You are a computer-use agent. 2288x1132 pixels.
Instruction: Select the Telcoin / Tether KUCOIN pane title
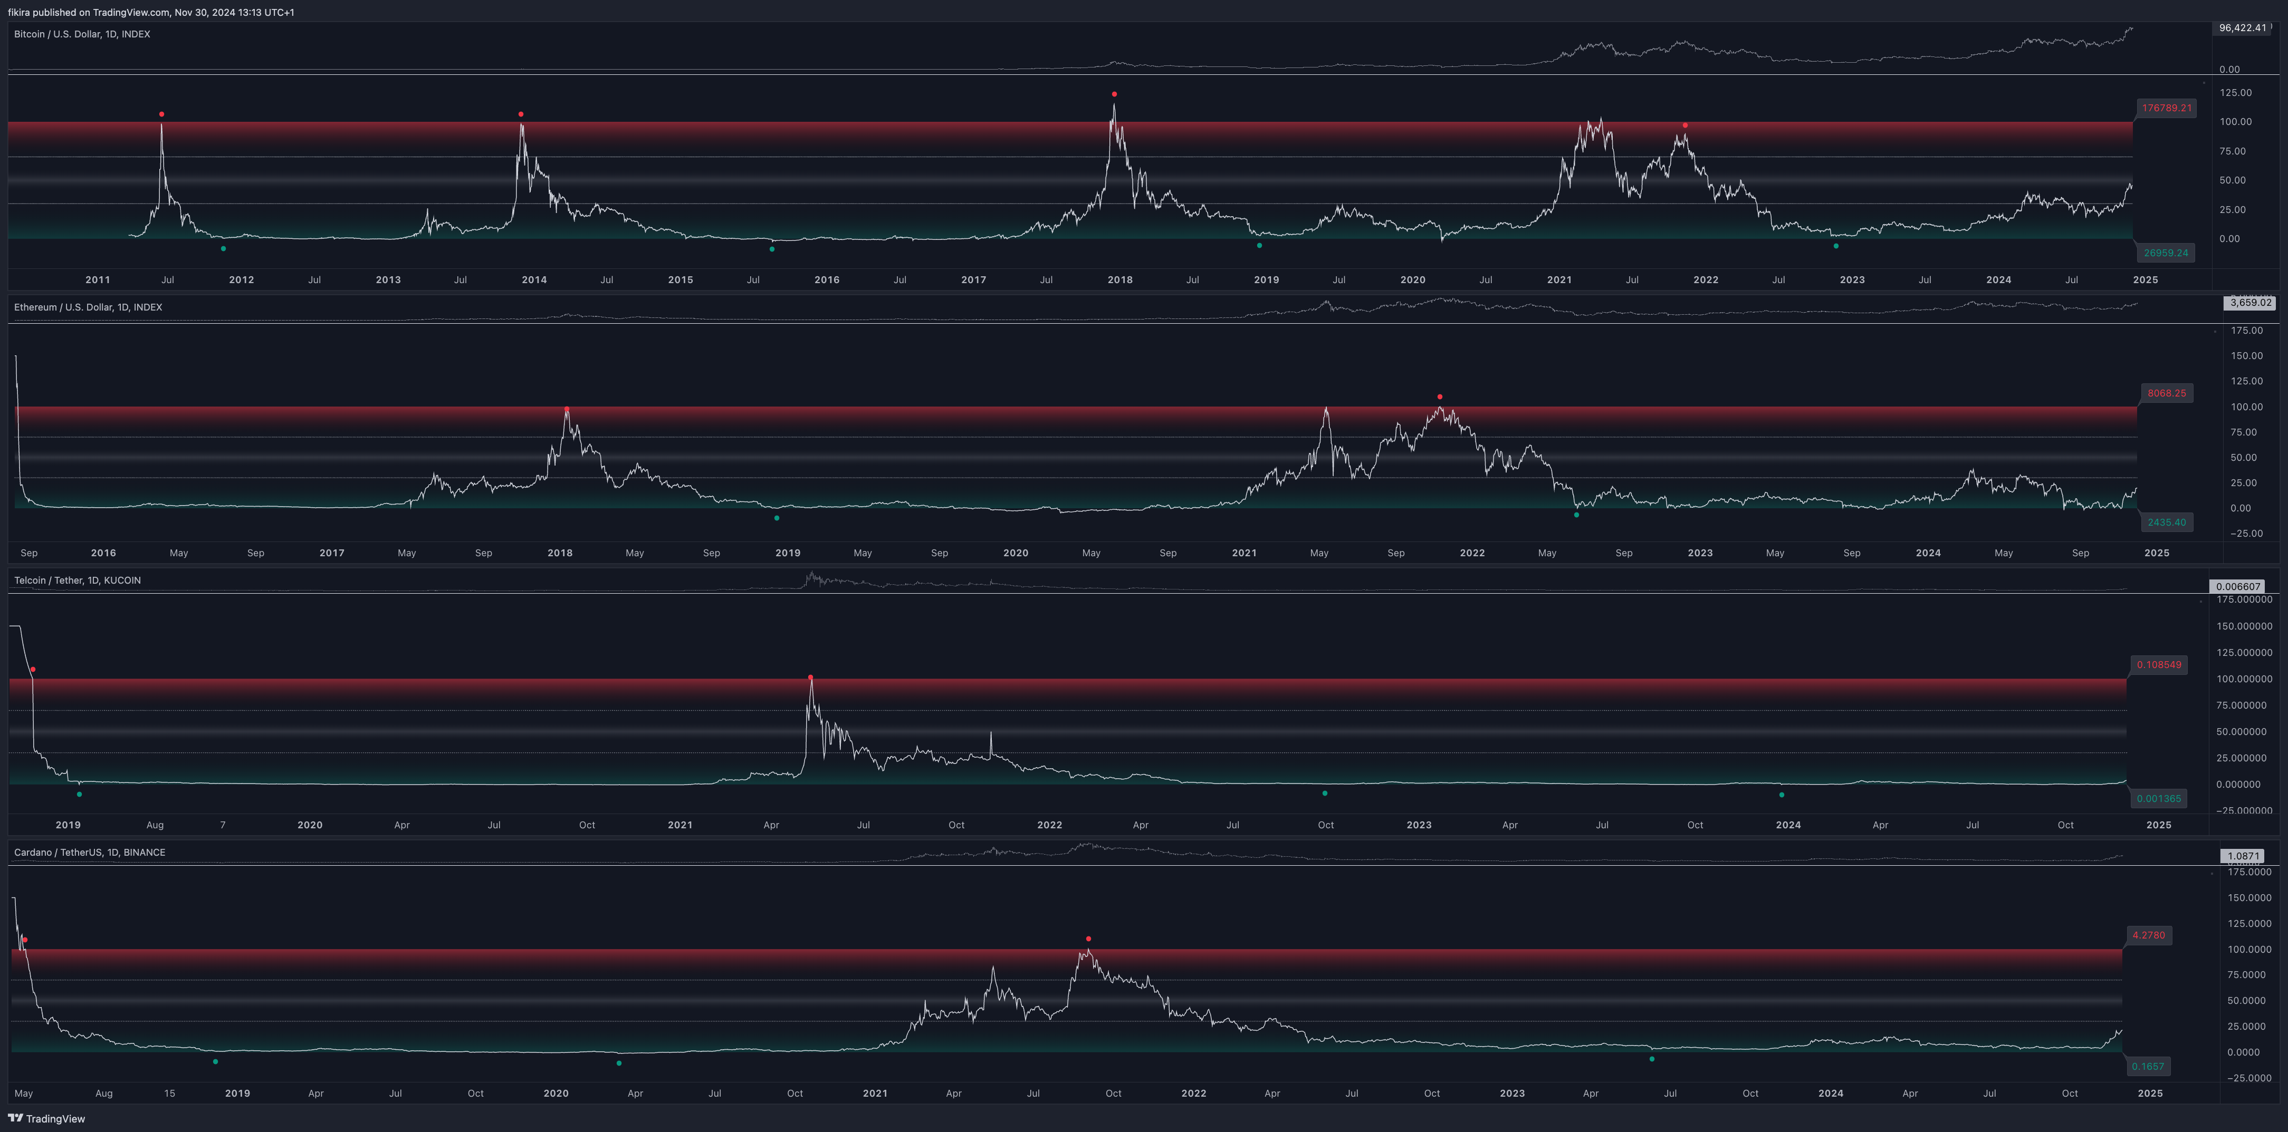click(77, 580)
